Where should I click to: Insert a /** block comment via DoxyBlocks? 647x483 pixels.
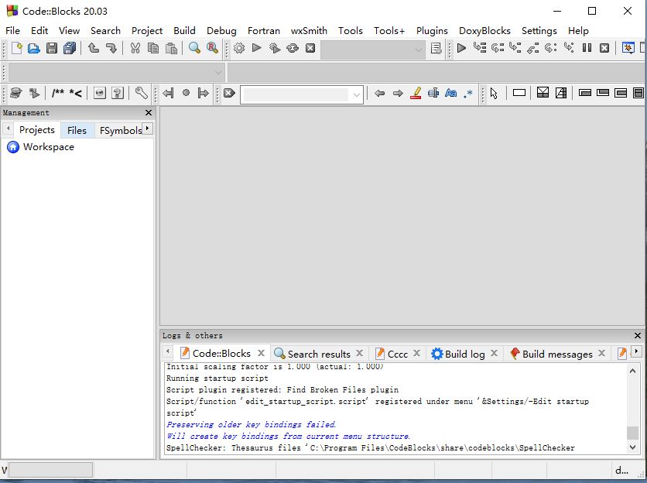(58, 93)
